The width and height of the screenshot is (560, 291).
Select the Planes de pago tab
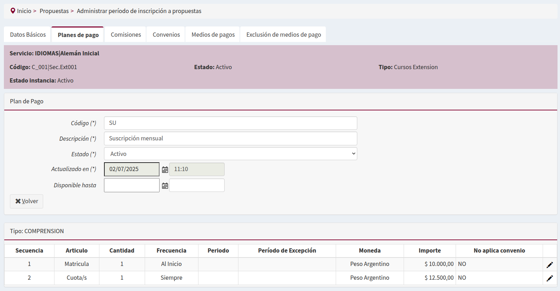coord(78,35)
